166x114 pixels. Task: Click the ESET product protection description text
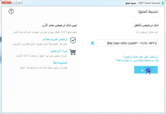point(45,32)
